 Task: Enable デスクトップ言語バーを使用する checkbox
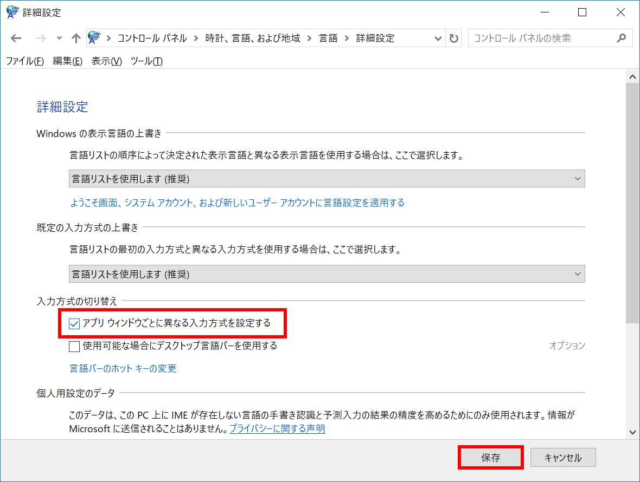(x=74, y=346)
